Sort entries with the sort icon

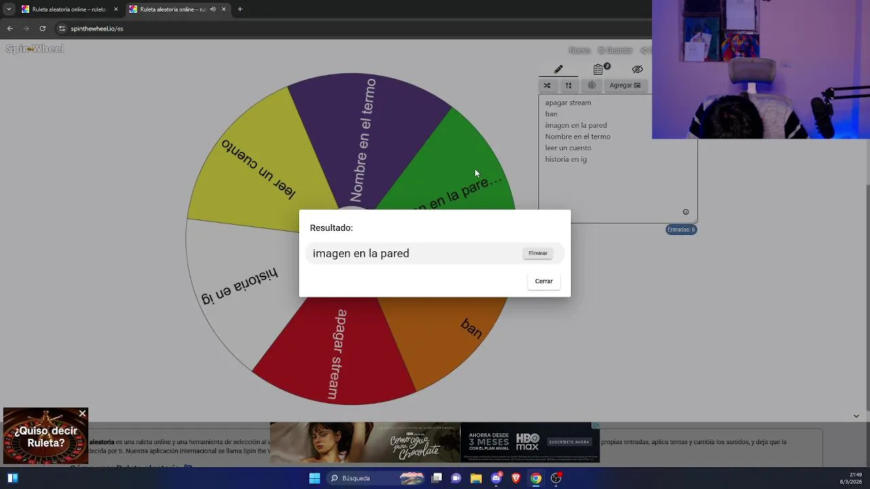(x=568, y=86)
